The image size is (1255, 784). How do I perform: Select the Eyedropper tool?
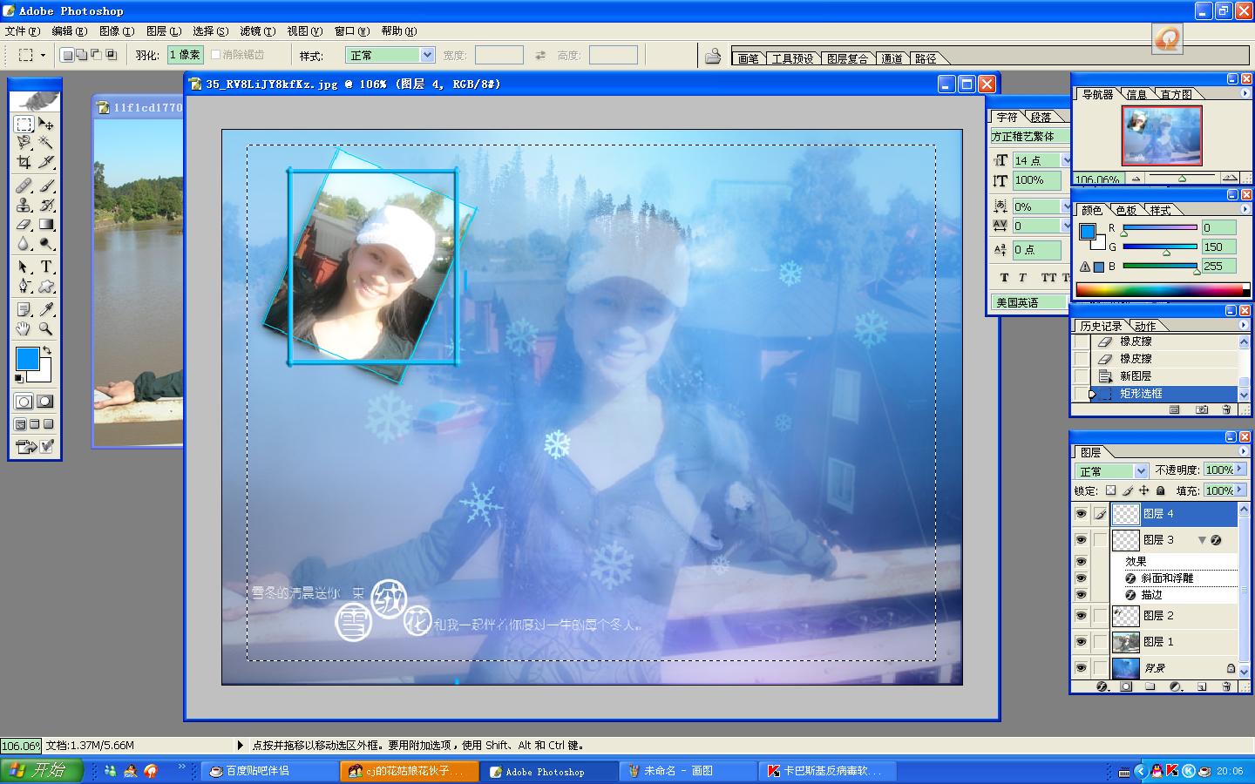(46, 309)
